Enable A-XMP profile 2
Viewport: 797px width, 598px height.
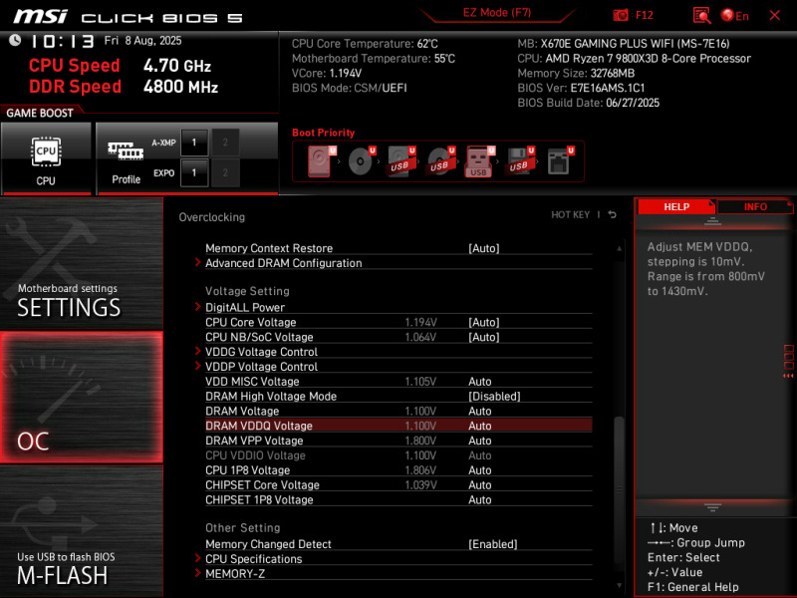tap(225, 143)
